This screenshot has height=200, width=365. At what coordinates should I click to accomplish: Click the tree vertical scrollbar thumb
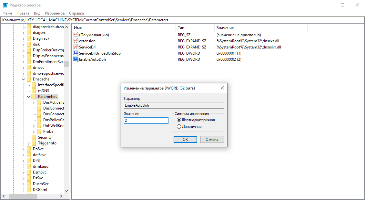[x=67, y=64]
